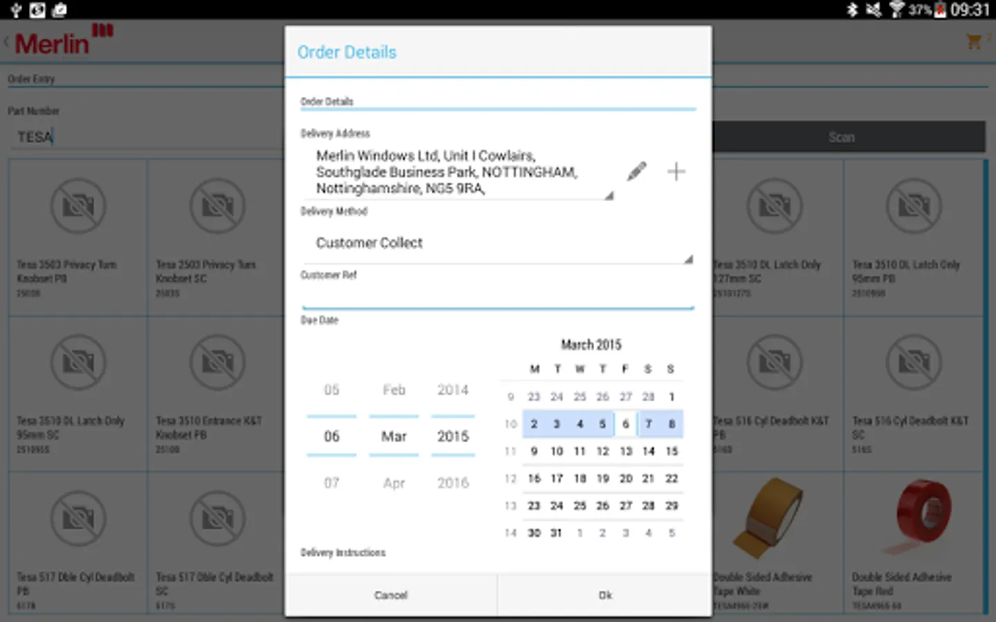This screenshot has height=622, width=996.
Task: Select 2016 on the year picker wheel
Action: coord(452,482)
